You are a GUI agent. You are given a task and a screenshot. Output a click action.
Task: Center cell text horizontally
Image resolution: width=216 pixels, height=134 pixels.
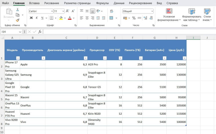(x=87, y=18)
